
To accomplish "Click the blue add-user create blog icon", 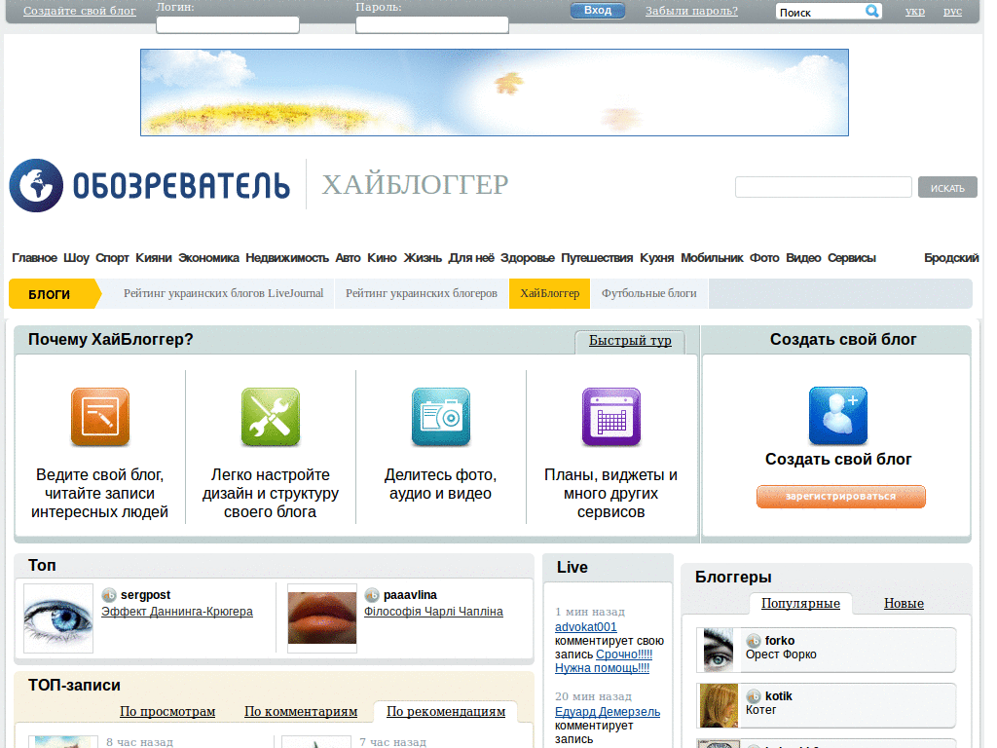I will coord(838,415).
